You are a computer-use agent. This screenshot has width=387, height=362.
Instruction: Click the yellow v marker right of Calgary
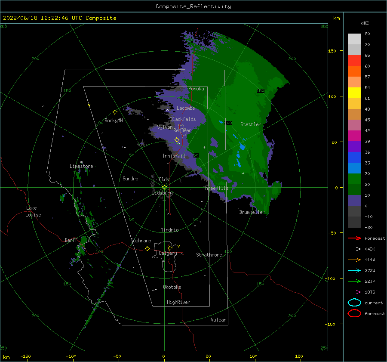pyautogui.click(x=178, y=246)
